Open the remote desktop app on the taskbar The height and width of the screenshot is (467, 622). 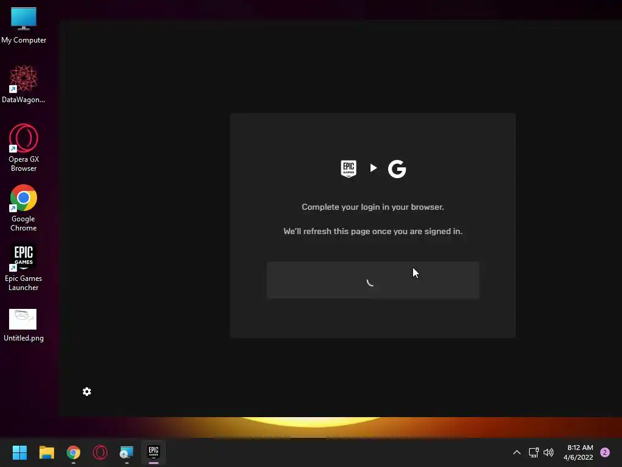tap(126, 452)
